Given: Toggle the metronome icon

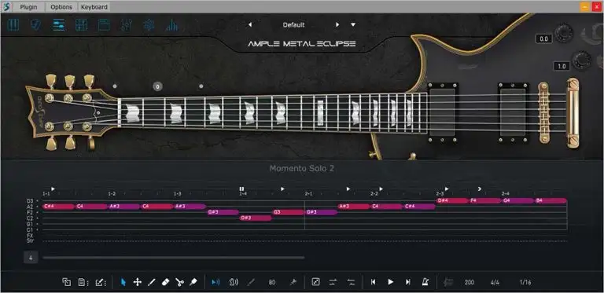Looking at the screenshot, I should click(425, 282).
